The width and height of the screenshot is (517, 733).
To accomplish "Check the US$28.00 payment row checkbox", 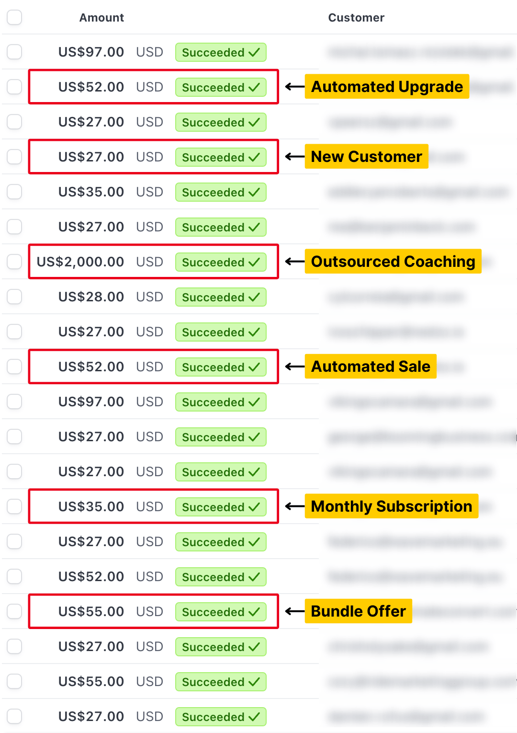I will point(14,297).
